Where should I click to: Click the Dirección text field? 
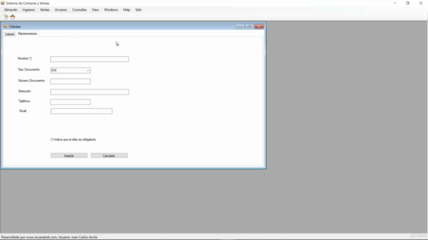[90, 92]
